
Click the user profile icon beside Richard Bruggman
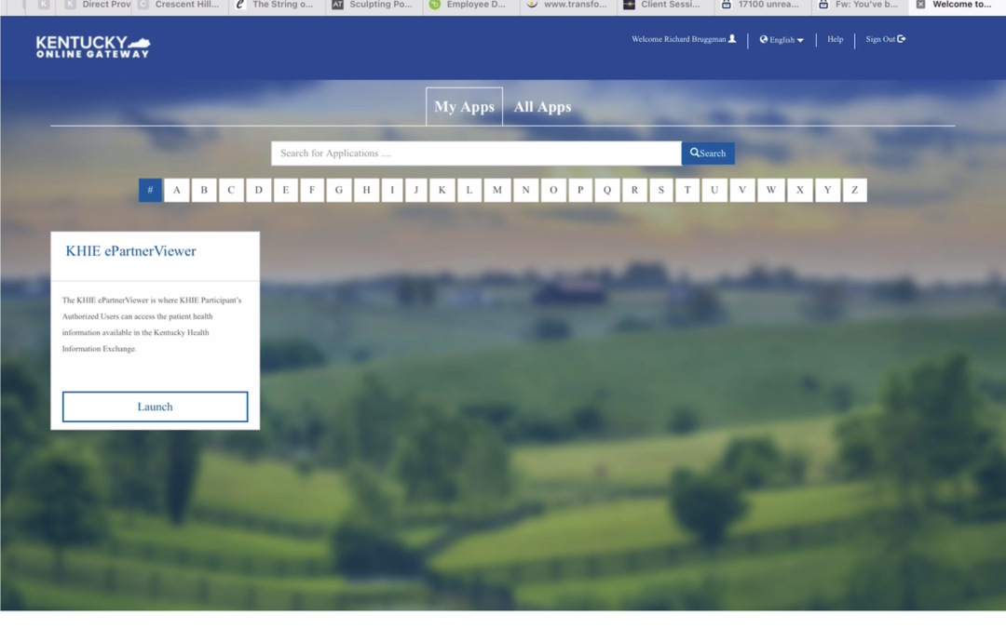pos(732,39)
